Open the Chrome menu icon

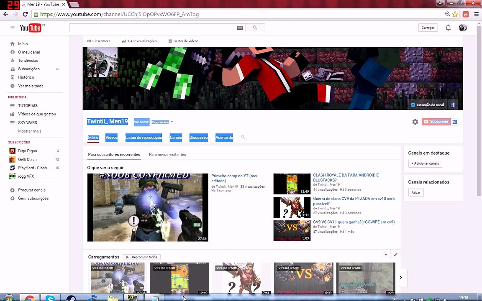(476, 14)
